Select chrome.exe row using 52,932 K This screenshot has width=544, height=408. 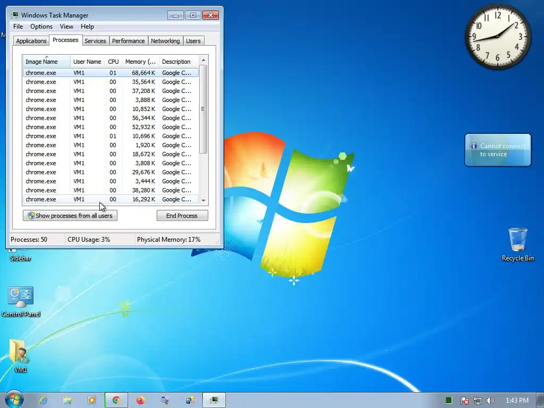click(110, 127)
